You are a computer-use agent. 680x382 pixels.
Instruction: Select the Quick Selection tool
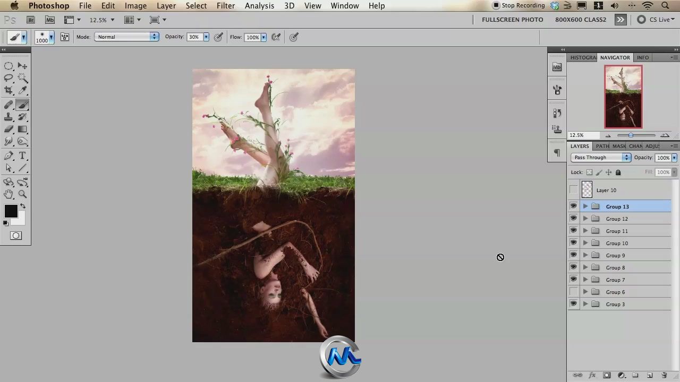[22, 78]
